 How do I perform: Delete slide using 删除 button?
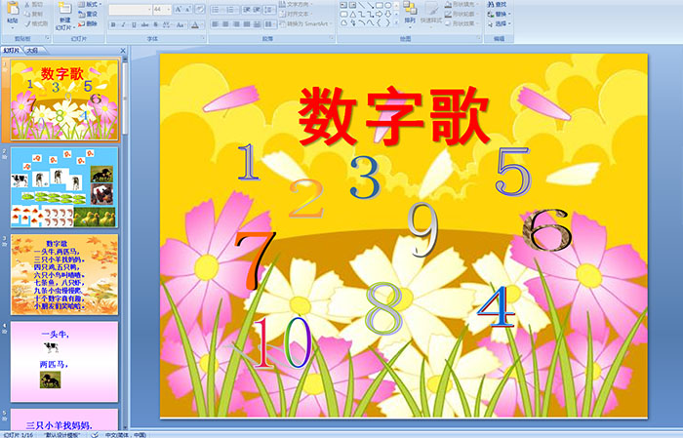tap(87, 23)
